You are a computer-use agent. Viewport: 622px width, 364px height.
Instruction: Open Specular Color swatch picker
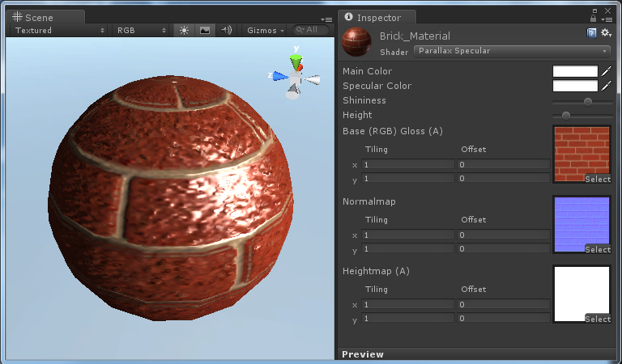pos(575,86)
